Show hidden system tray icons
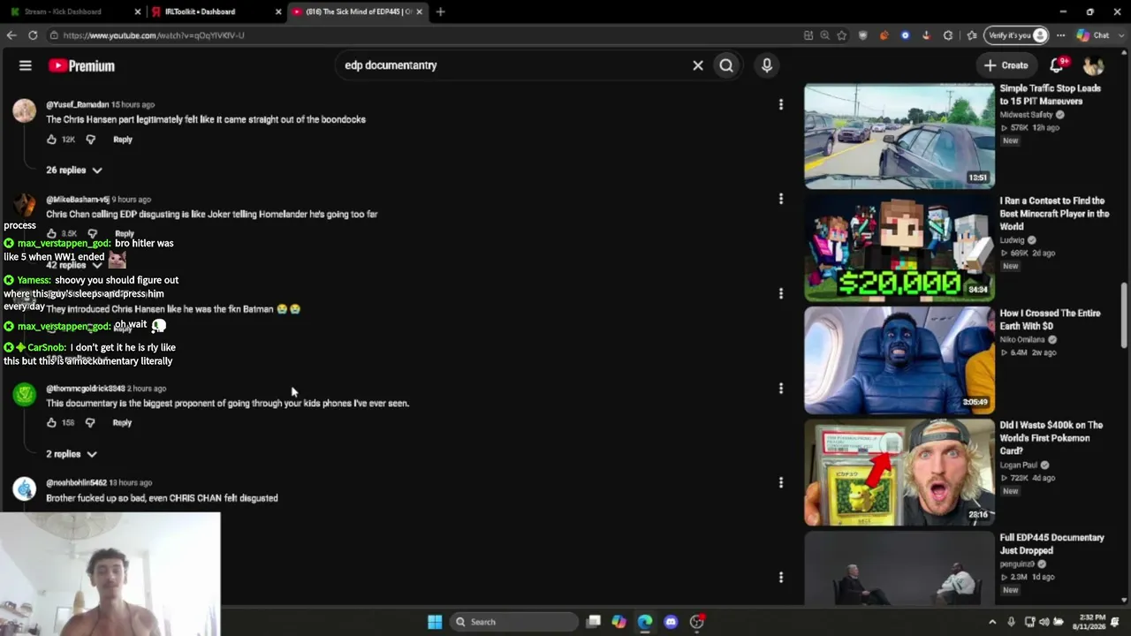 coord(992,622)
